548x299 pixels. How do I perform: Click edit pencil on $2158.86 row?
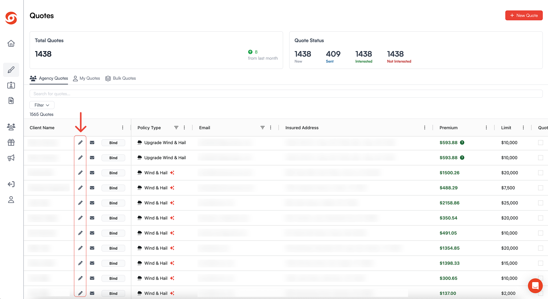(x=80, y=203)
